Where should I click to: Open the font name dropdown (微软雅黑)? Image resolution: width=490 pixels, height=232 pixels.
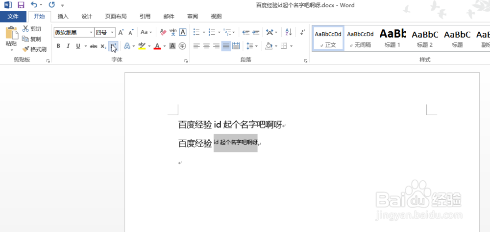91,32
